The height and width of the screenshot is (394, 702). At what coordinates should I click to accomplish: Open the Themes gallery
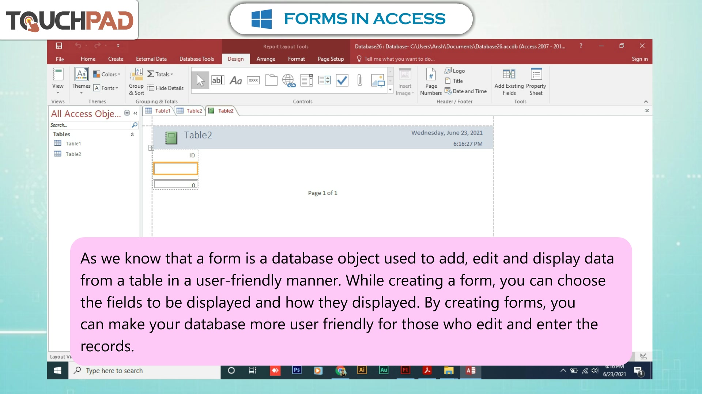[81, 81]
